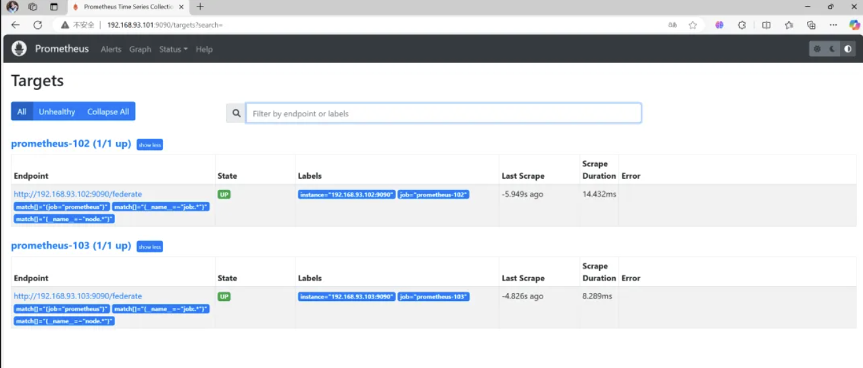Collapse prometheus-102 with show less

click(150, 145)
